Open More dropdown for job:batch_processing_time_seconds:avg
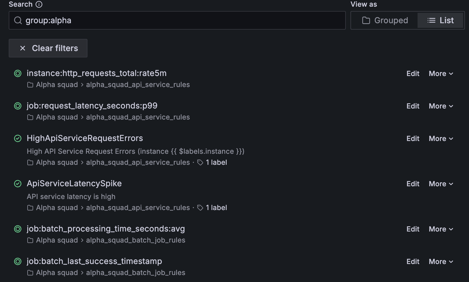 coord(441,229)
